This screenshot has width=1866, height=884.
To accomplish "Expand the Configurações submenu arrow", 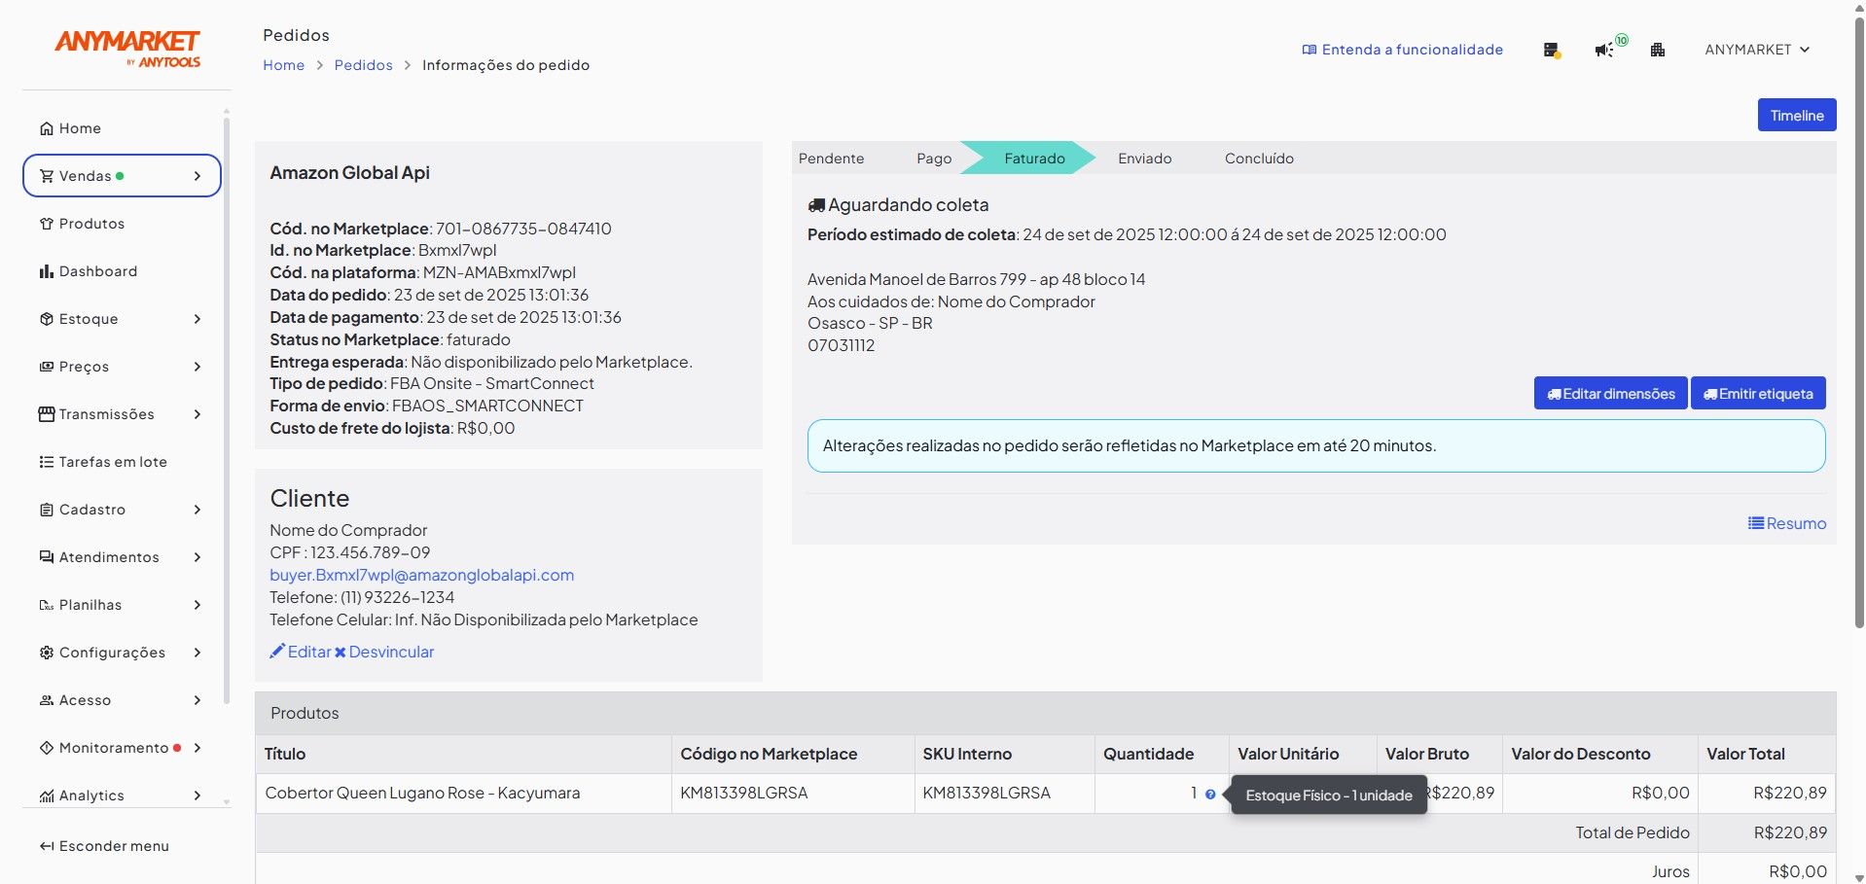I will point(197,653).
